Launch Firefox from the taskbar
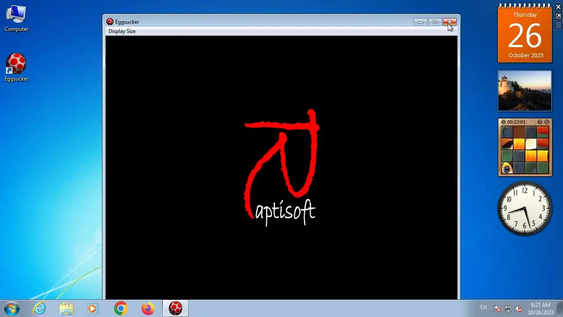Image resolution: width=563 pixels, height=317 pixels. (x=148, y=309)
